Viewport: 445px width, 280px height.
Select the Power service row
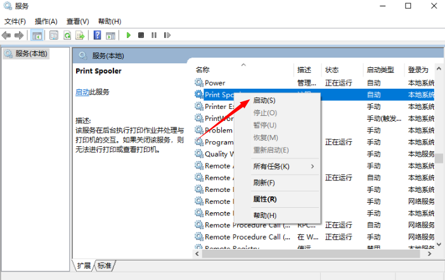(x=314, y=82)
